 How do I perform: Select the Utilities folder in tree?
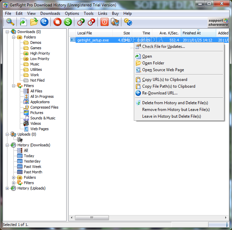tap(36, 69)
